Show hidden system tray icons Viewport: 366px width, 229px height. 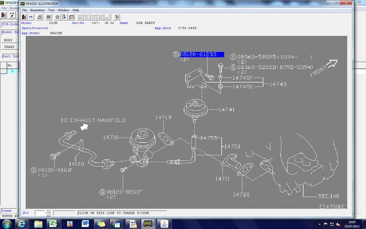tap(319, 224)
